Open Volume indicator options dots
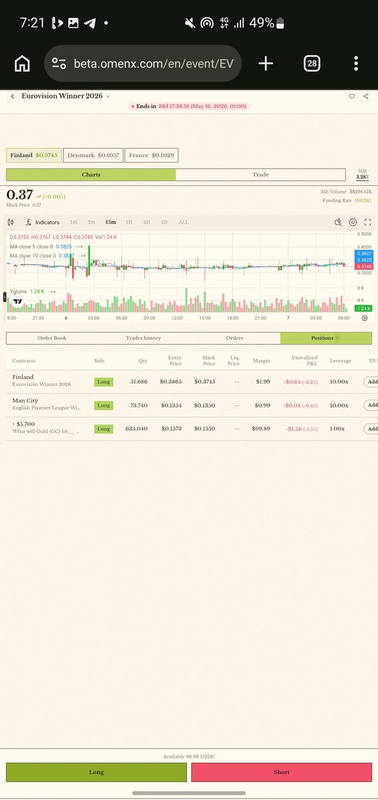 (51, 291)
